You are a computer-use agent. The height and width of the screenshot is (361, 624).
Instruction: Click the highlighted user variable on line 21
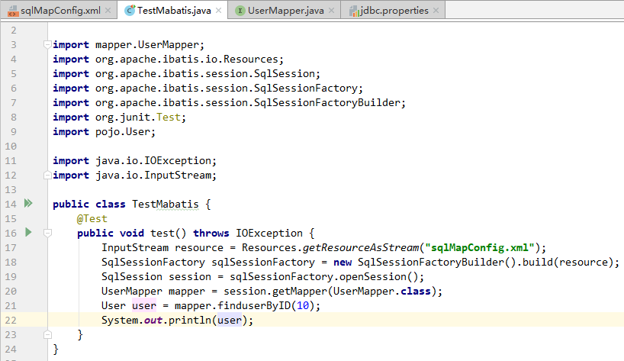tap(144, 306)
